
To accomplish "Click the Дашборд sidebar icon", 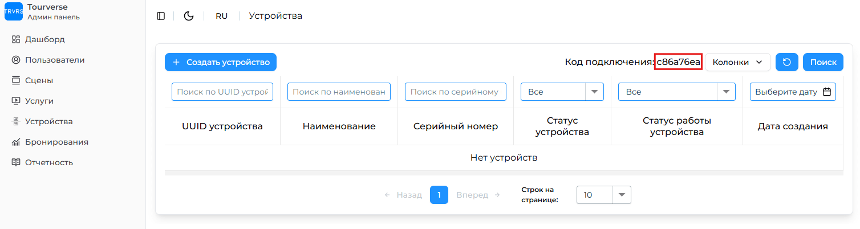I will (16, 39).
